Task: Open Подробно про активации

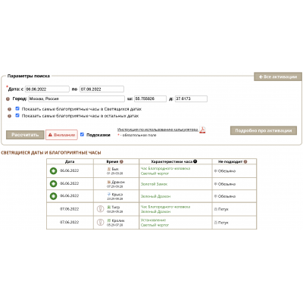Action: 264,130
